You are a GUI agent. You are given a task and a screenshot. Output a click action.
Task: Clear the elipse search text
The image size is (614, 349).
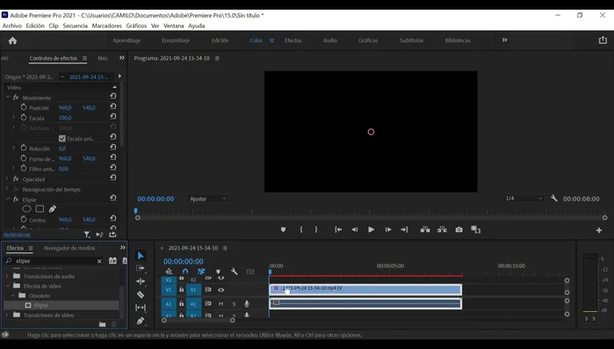click(x=99, y=261)
